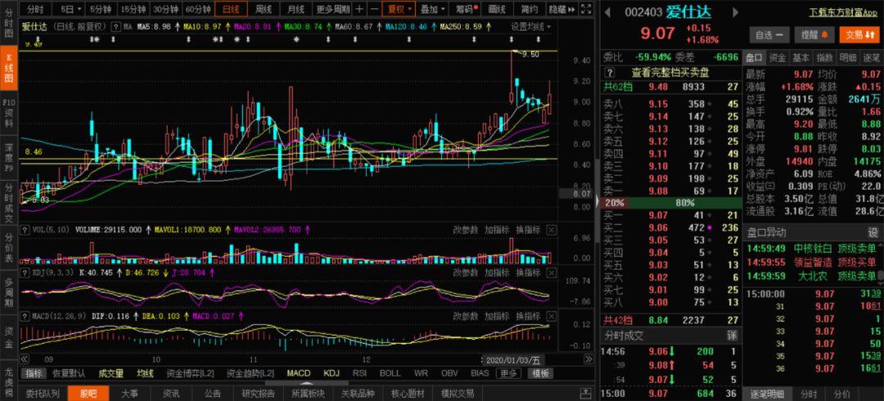This screenshot has width=884, height=401.
Task: Switch chart to 60分钟 period
Action: (x=198, y=9)
